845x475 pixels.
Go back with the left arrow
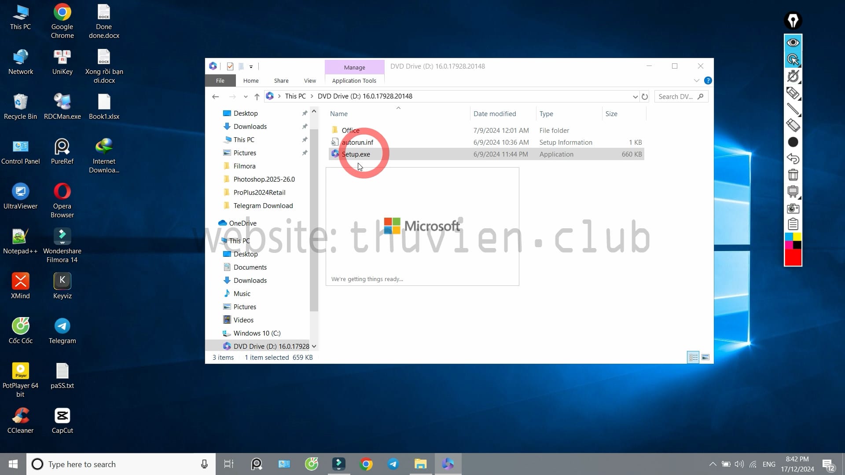[215, 96]
